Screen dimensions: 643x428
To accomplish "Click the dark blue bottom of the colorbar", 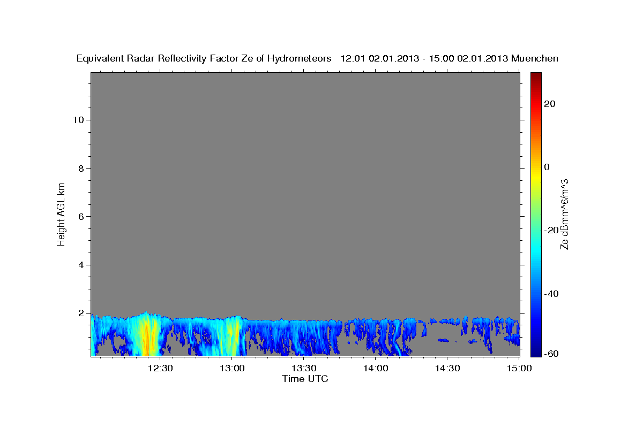I will 536,350.
